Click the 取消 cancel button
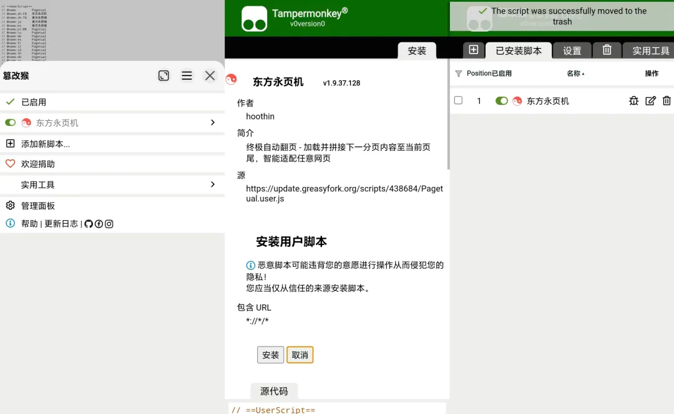674x414 pixels. (x=300, y=355)
